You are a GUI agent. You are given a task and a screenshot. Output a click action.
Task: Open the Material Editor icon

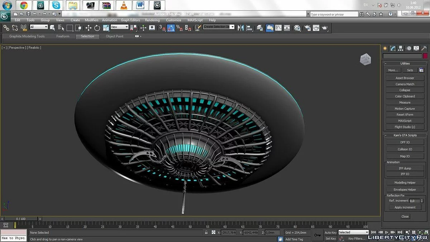point(297,28)
